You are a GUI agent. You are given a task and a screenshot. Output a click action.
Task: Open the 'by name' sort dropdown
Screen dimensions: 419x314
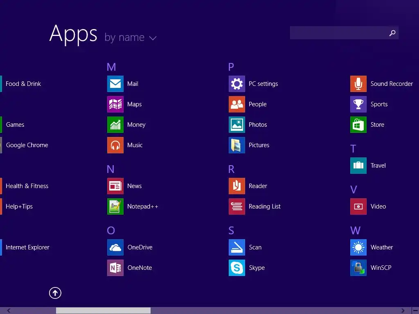(131, 37)
